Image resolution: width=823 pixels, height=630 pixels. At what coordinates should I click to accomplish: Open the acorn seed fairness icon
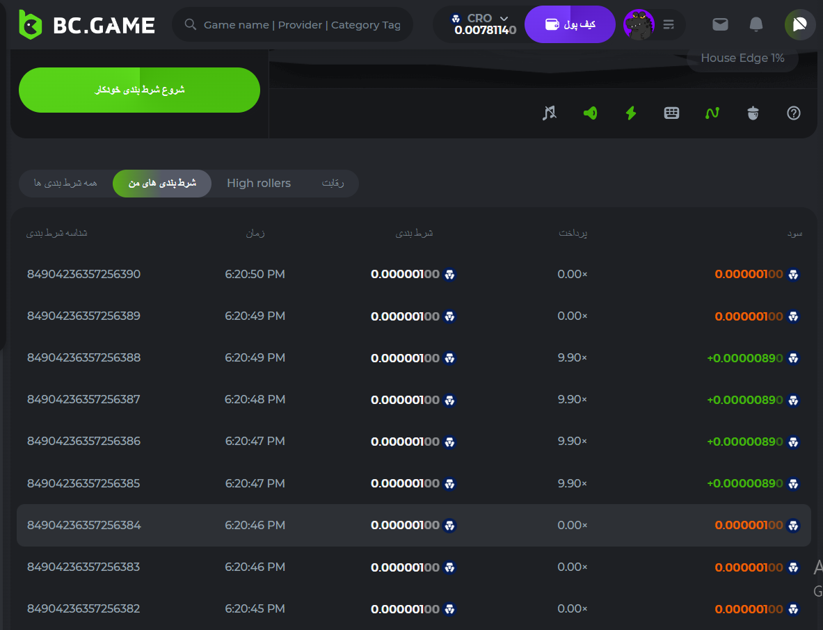click(x=753, y=113)
